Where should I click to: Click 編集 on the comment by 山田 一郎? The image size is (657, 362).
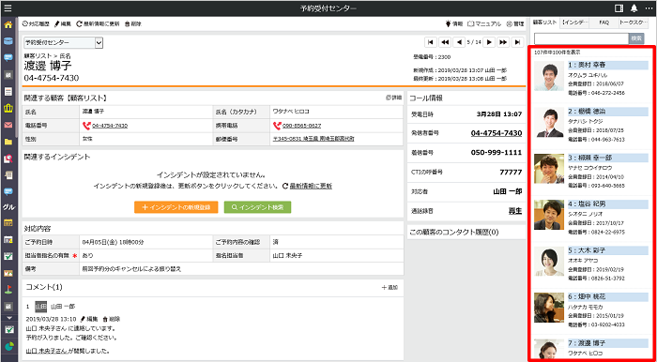point(89,319)
